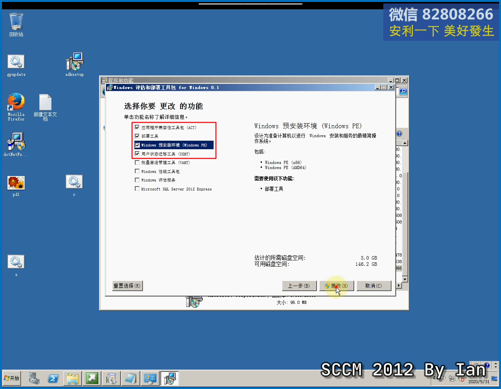This screenshot has width=501, height=389.
Task: Uncheck Windows 预安装环境 (Windows PE) checkbox
Action: (137, 145)
